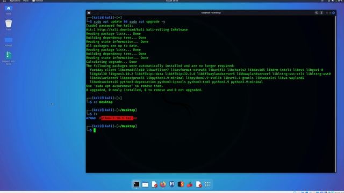Click the highlighted Python tar.xz file name in terminal
This screenshot has width=344, height=193.
tap(118, 118)
